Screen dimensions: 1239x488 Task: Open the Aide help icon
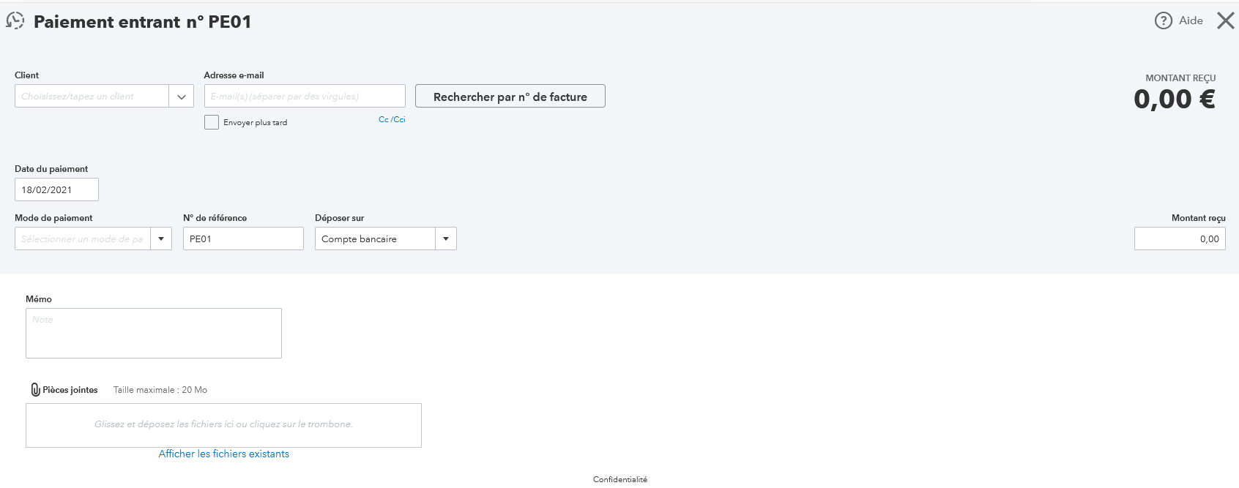tap(1163, 20)
